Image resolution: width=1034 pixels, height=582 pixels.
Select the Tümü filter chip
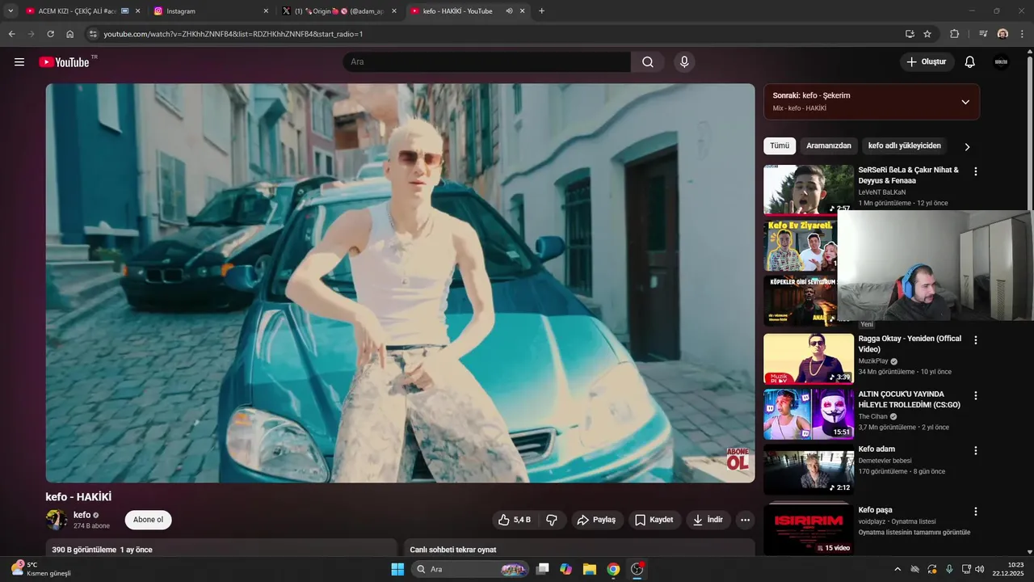(x=780, y=146)
